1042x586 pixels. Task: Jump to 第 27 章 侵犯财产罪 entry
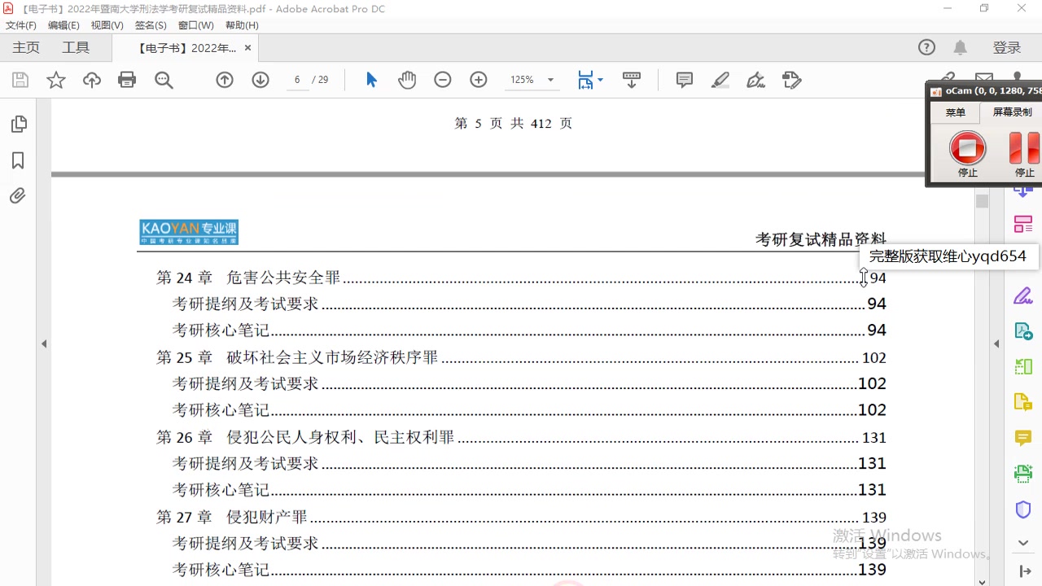coord(521,518)
